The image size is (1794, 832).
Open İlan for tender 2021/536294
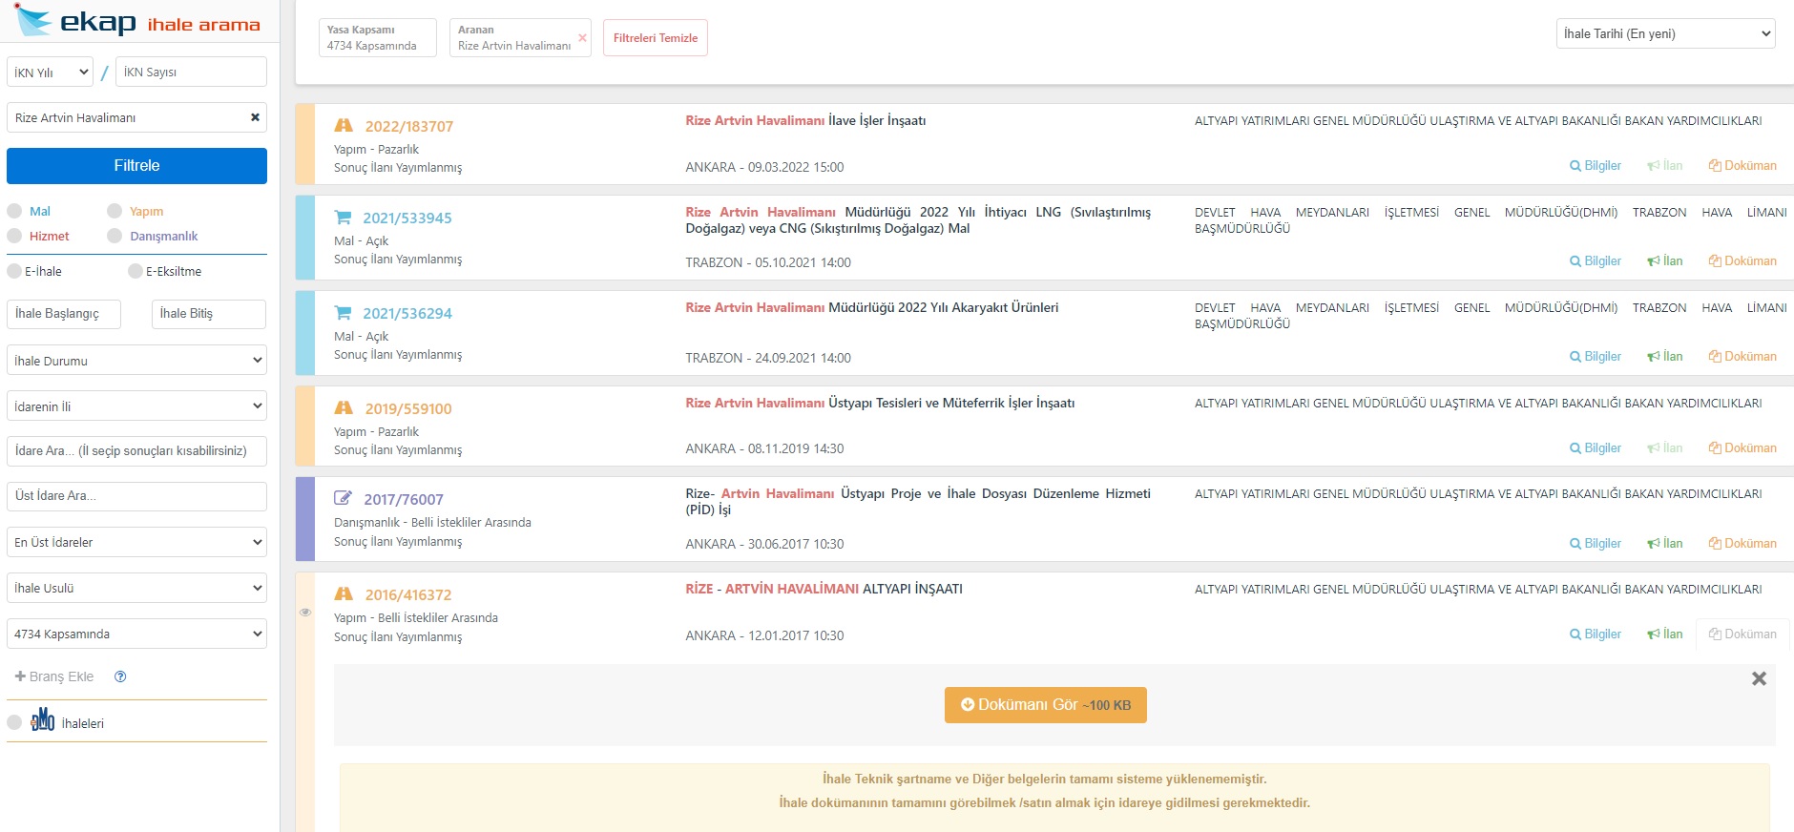point(1665,356)
